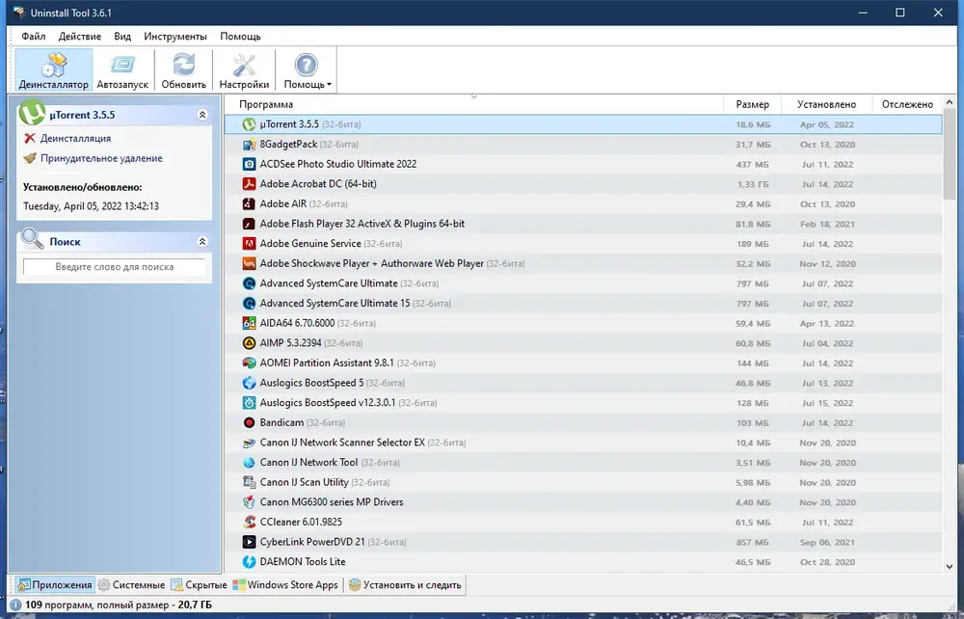Screen dimensions: 964x619
Task: Click the scroll up arrow of the list
Action: pyautogui.click(x=950, y=102)
